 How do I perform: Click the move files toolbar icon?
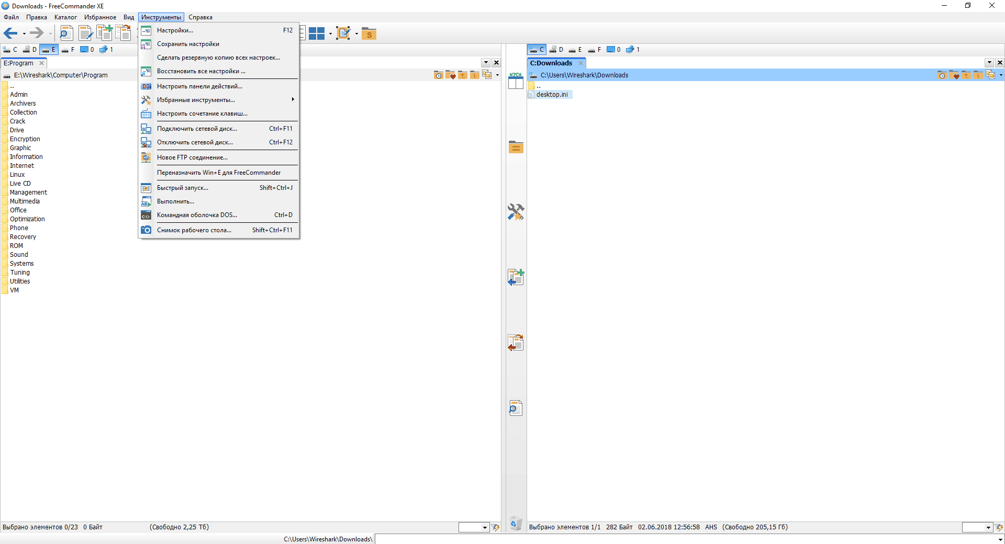(x=124, y=33)
